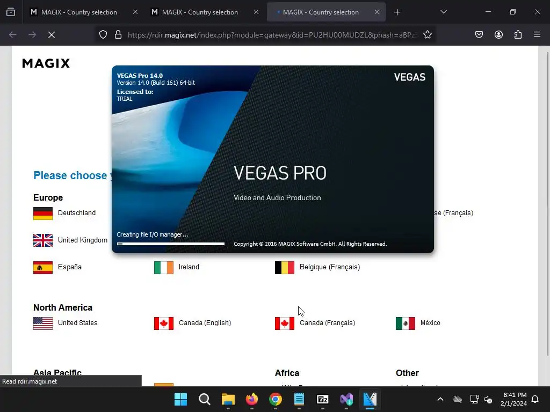The height and width of the screenshot is (412, 550).
Task: Open network display tray icon
Action: pyautogui.click(x=474, y=399)
